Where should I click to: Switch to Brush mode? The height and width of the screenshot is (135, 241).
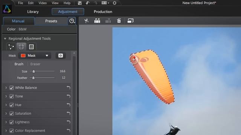(x=19, y=64)
